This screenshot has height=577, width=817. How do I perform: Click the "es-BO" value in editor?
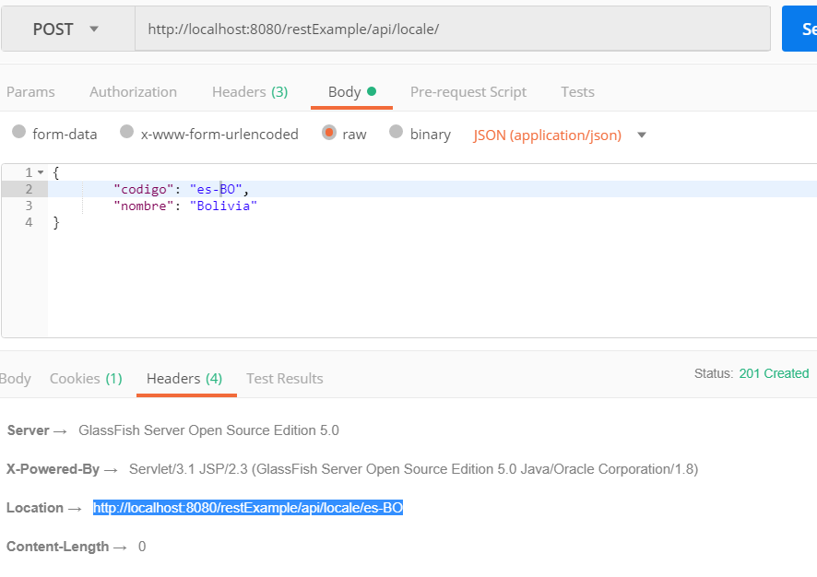coord(216,189)
